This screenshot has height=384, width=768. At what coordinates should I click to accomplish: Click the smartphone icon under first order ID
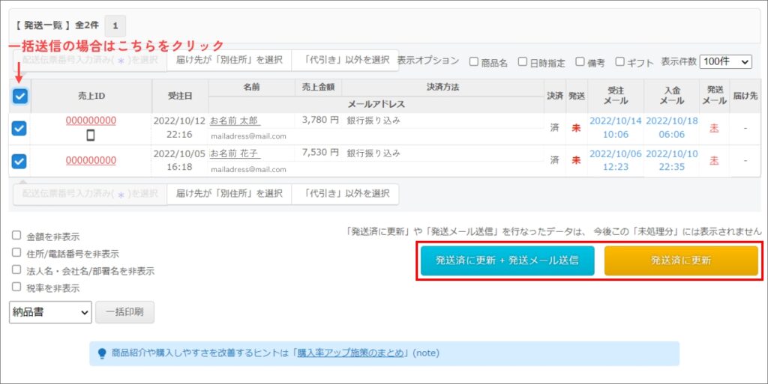pos(91,135)
